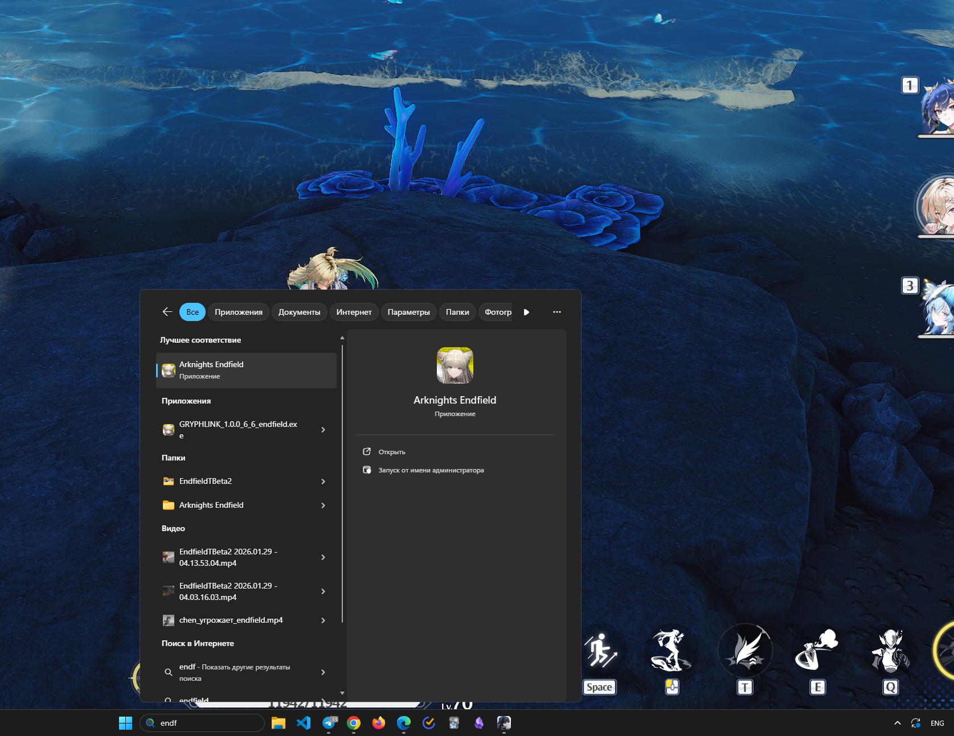Select the Документы filter tab

point(299,312)
